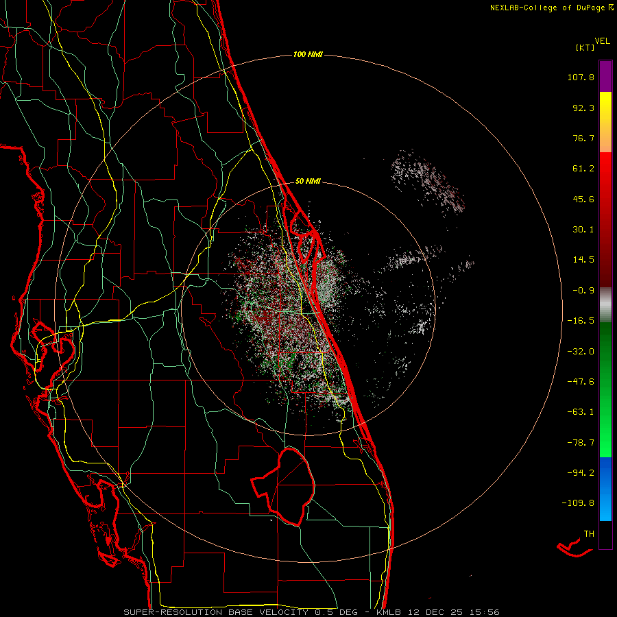The image size is (617, 617).
Task: Click the -47.6 velocity scale value
Action: (581, 382)
